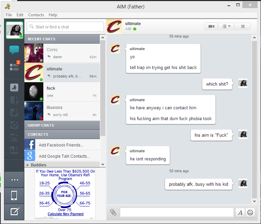
Task: Maximize the AIM window
Action: 238,5
